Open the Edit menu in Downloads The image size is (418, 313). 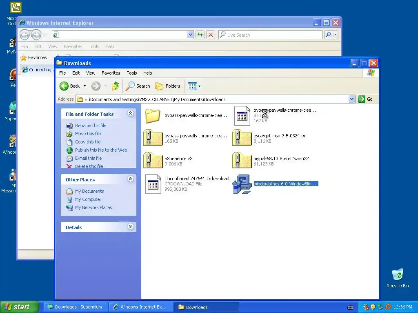click(76, 73)
